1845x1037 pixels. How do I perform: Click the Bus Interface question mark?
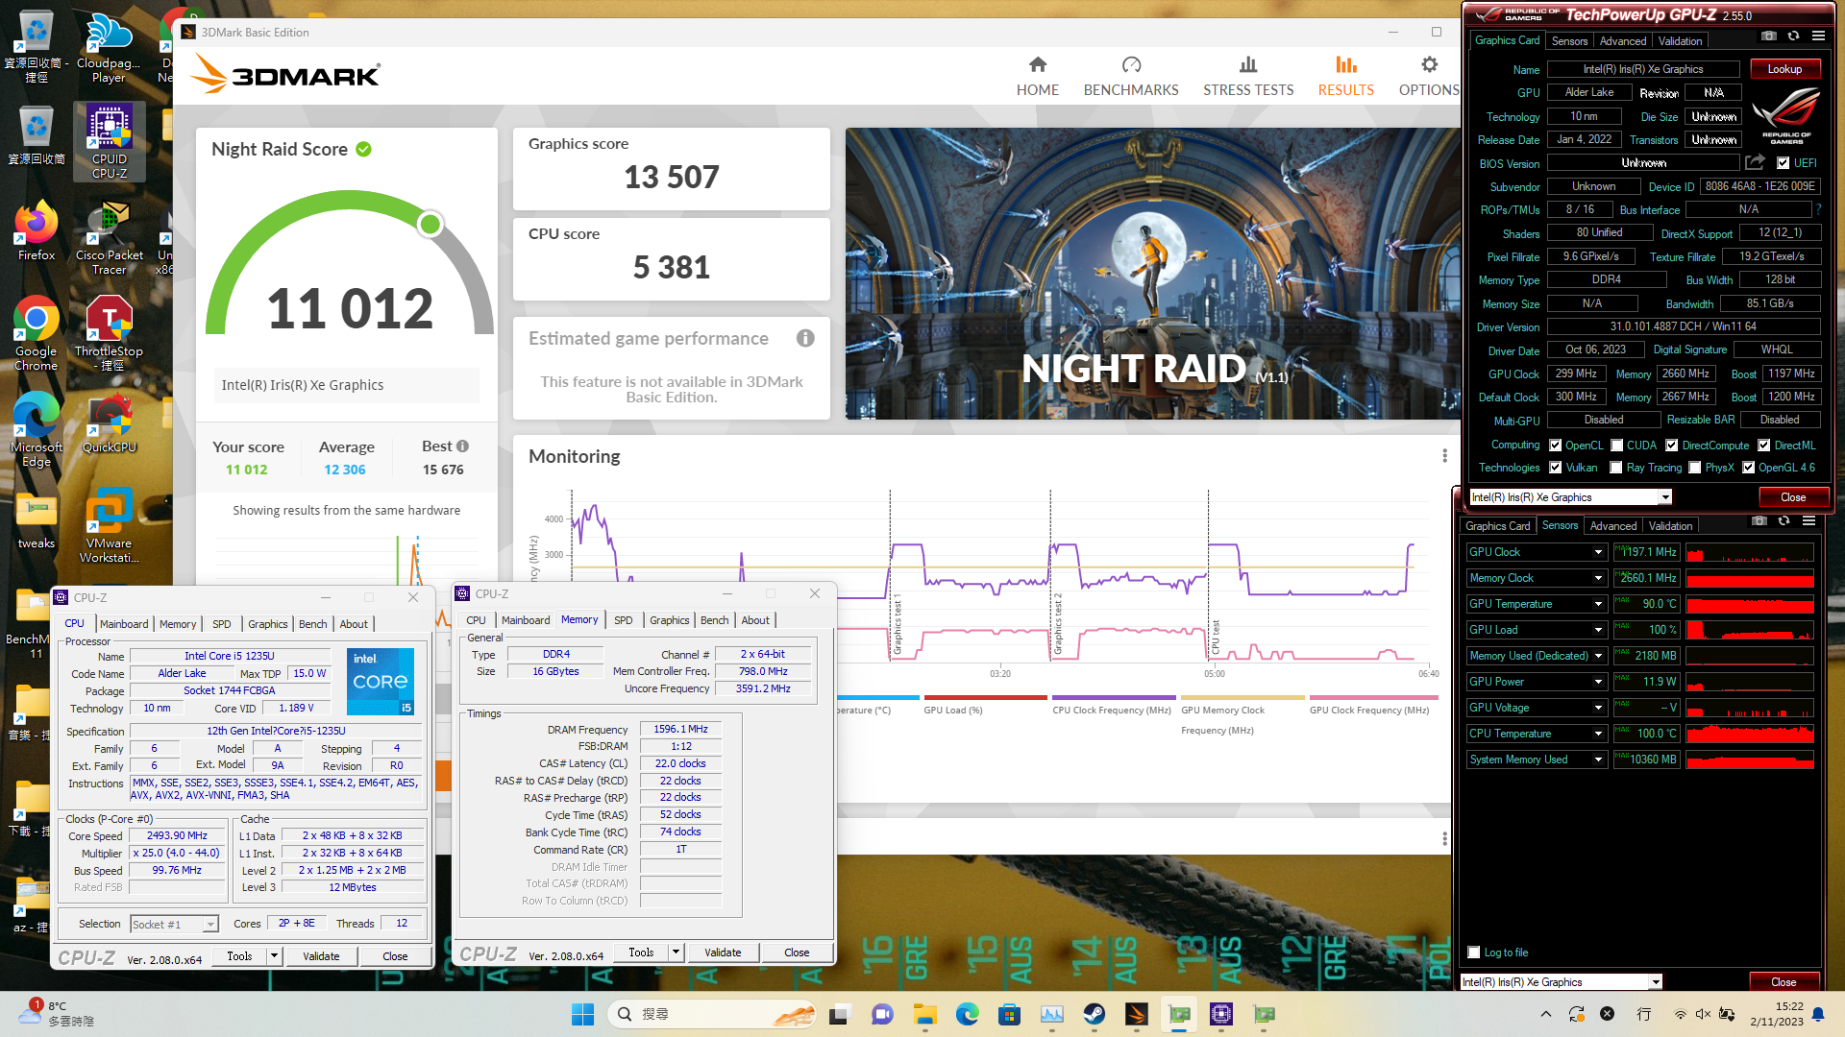pos(1818,209)
